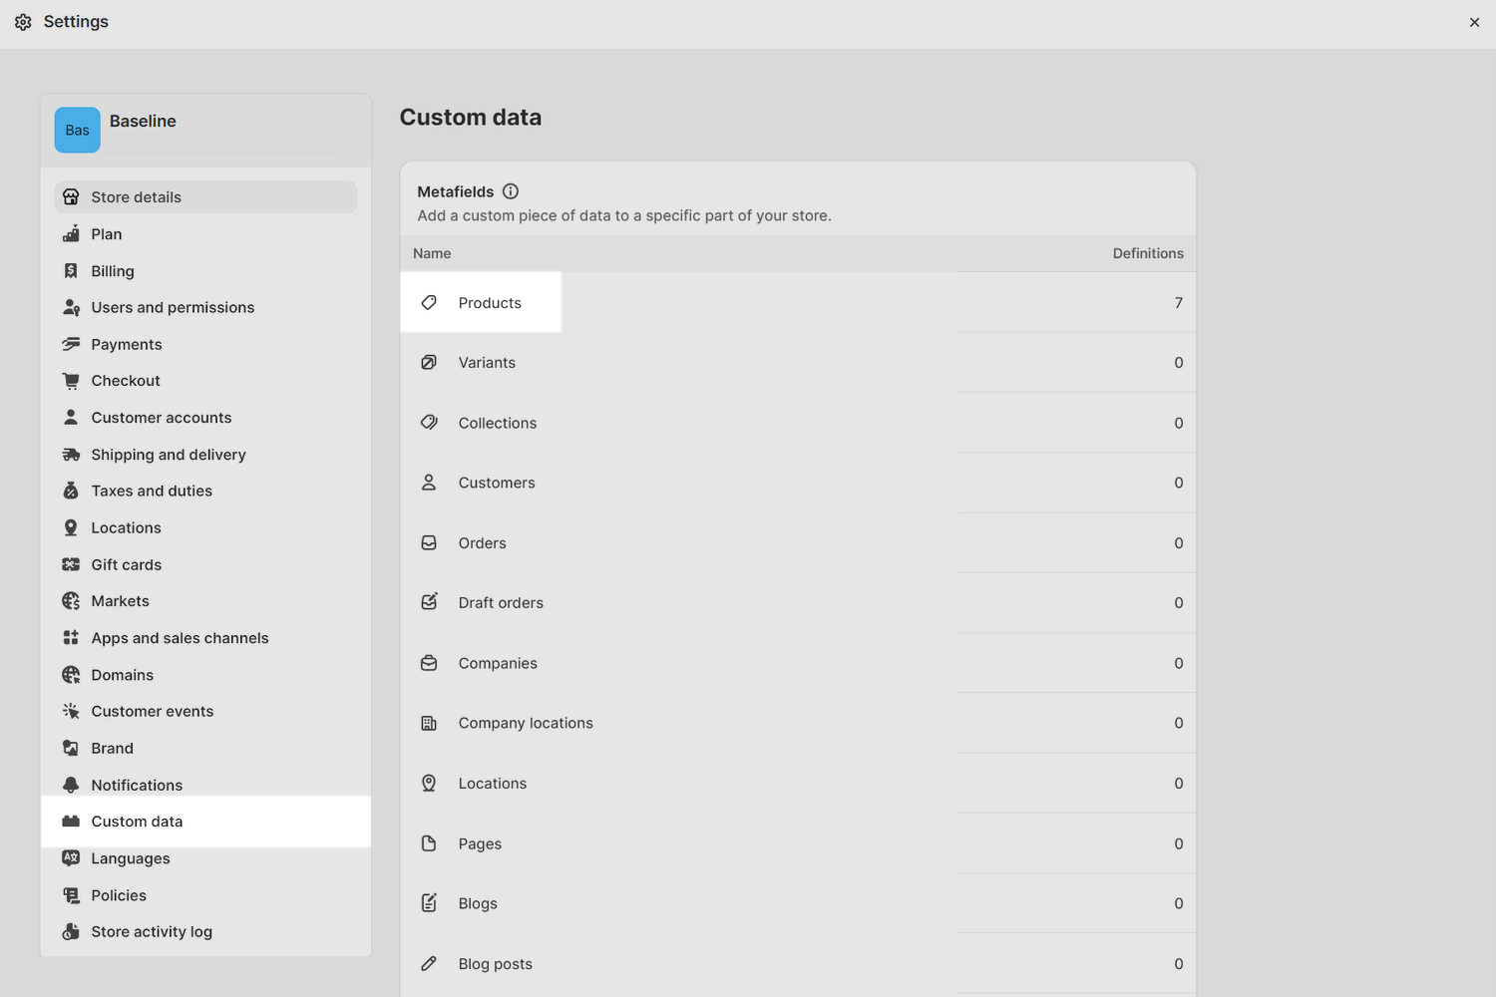Screen dimensions: 1496x997
Task: Click the Blog posts pencil icon
Action: pyautogui.click(x=429, y=963)
